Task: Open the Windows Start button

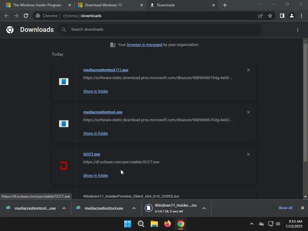Action: [128, 224]
